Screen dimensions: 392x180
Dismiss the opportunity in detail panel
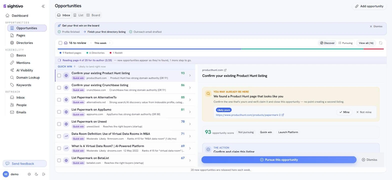click(369, 160)
